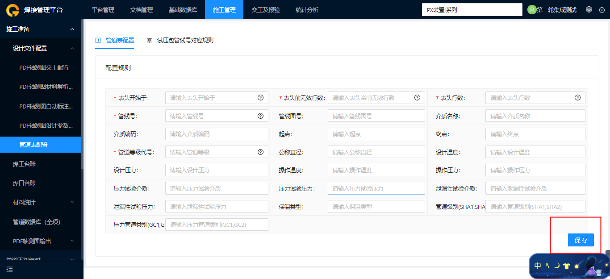This screenshot has height=279, width=610.
Task: Open the globe language icon
Action: click(x=589, y=9)
